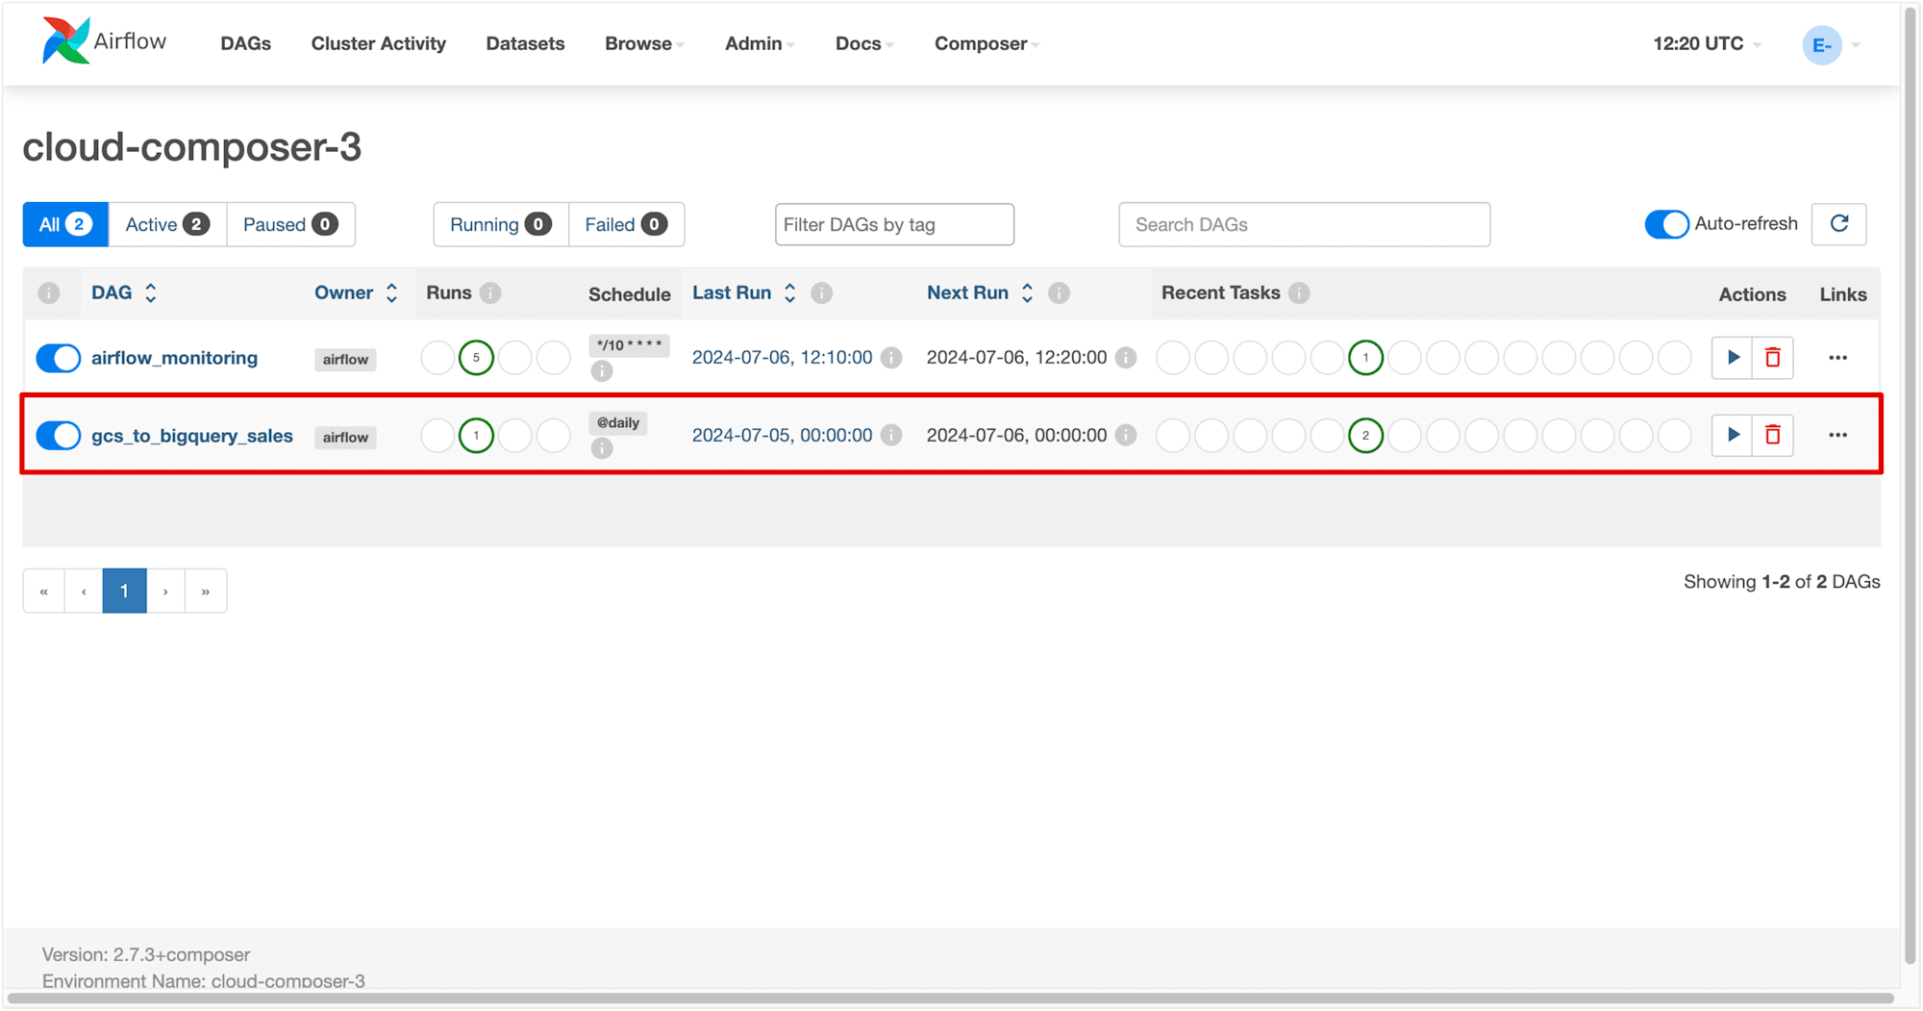Filter DAGs by Running status
The height and width of the screenshot is (1011, 1923).
[501, 224]
